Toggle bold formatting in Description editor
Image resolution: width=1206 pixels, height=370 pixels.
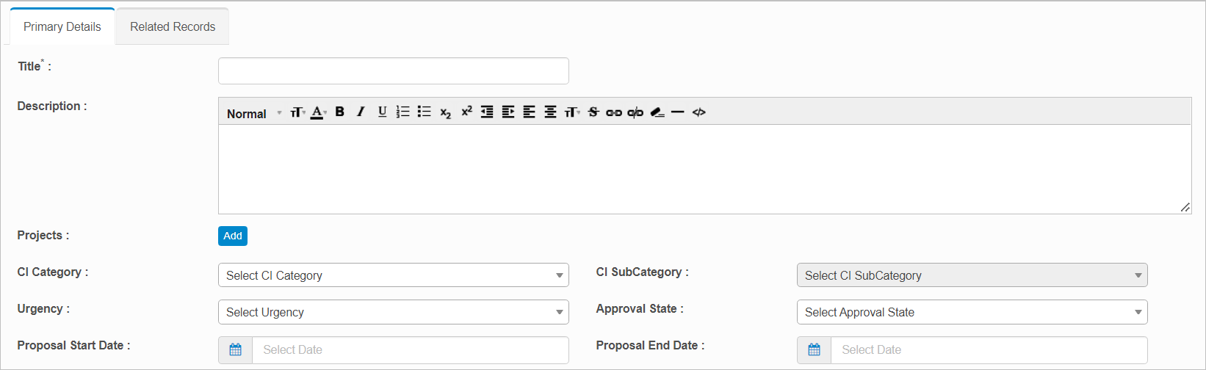(339, 112)
